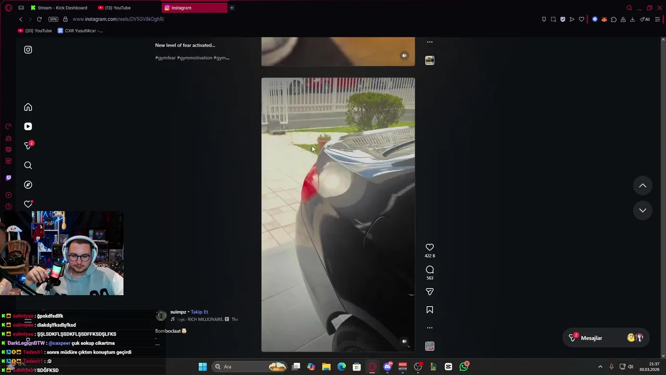This screenshot has width=666, height=375.
Task: Open the #gymfear hashtag link
Action: [x=165, y=58]
